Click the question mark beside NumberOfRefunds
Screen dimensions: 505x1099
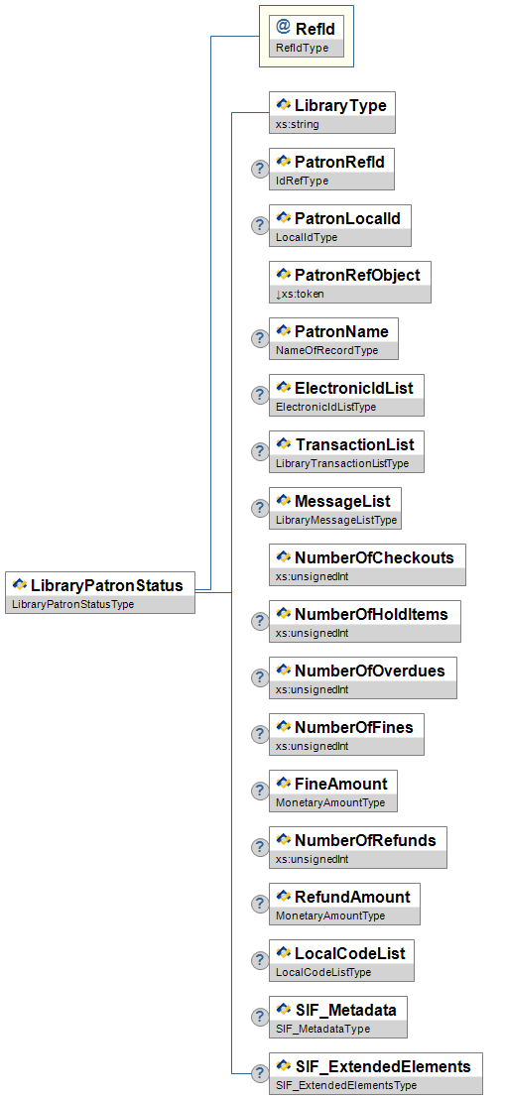coord(260,847)
